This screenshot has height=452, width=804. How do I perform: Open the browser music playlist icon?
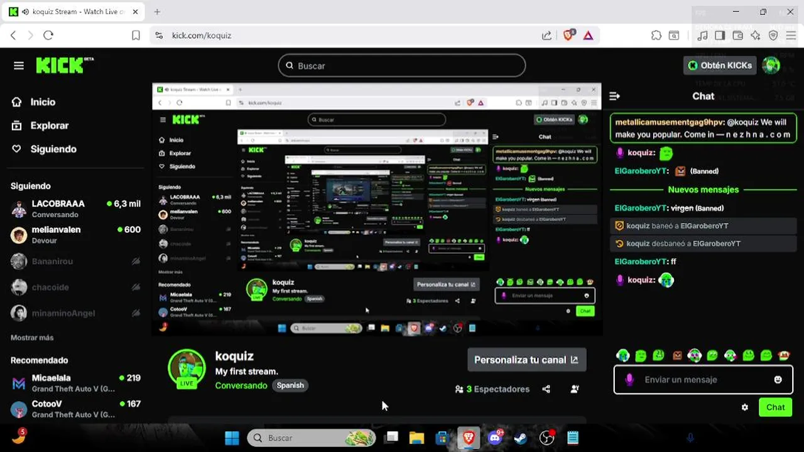[x=703, y=36]
